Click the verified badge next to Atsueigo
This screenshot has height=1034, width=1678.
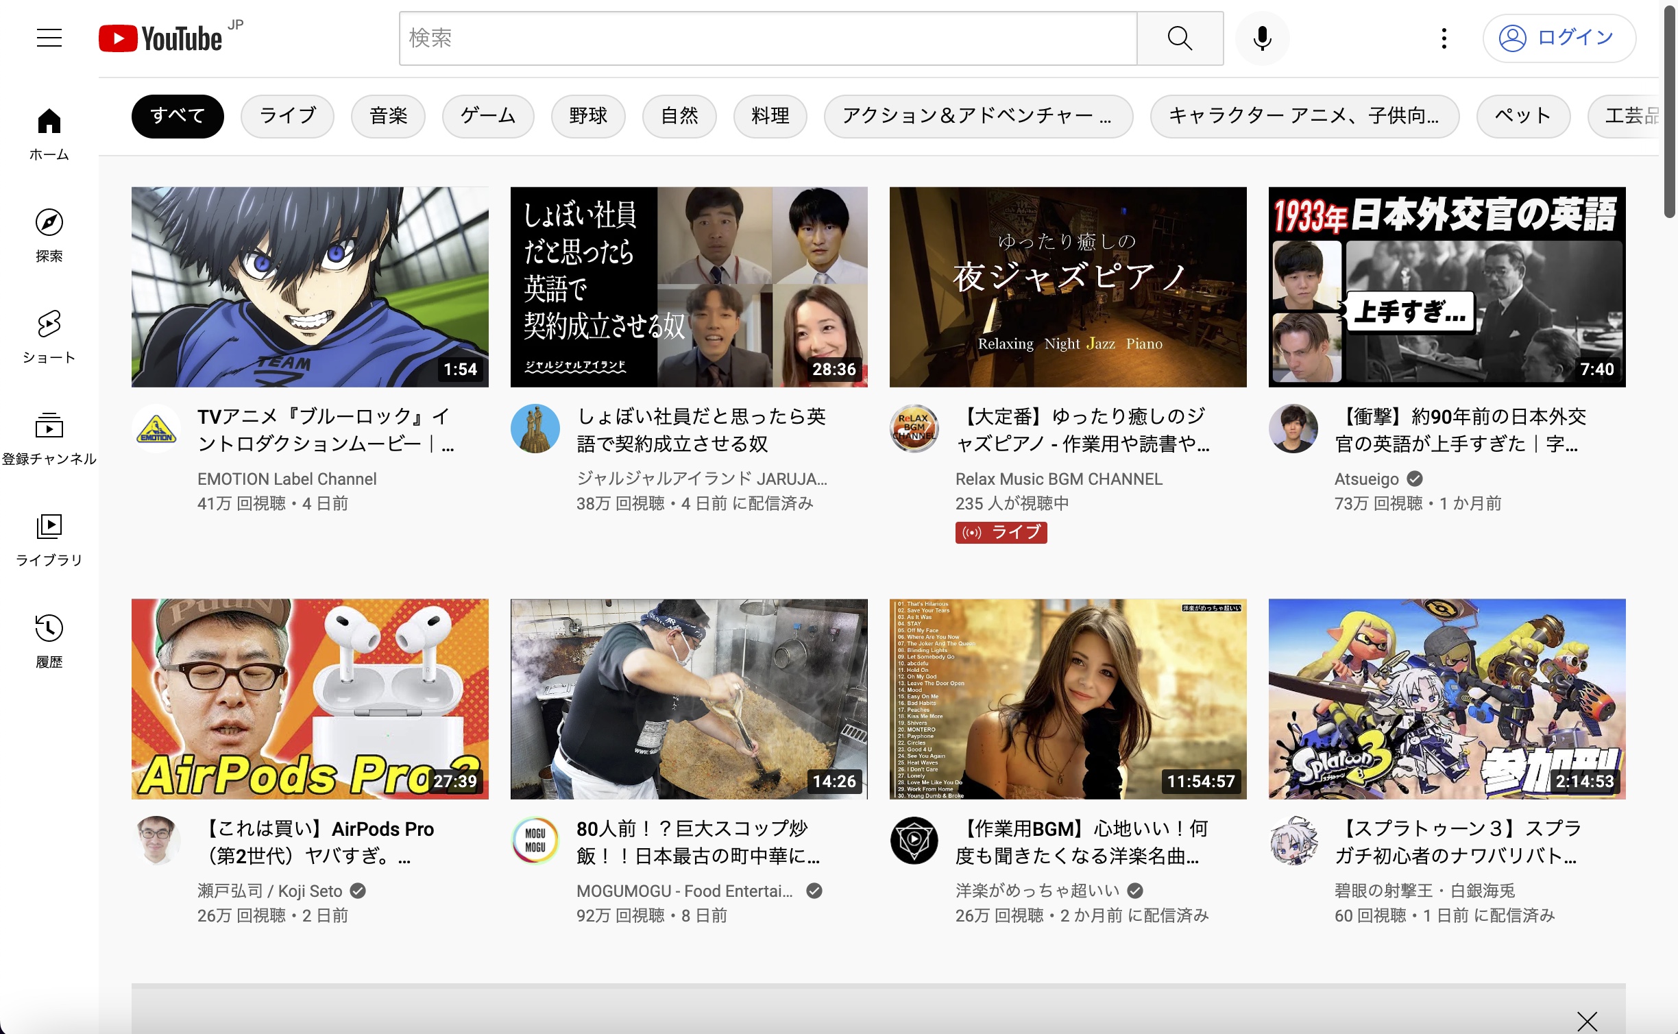(x=1414, y=479)
